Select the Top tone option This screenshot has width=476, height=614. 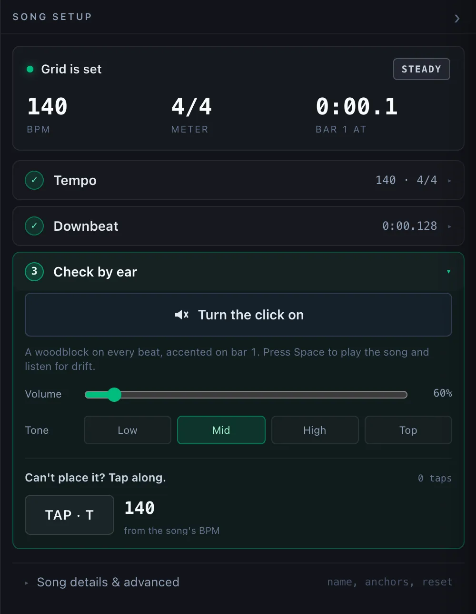pos(408,430)
